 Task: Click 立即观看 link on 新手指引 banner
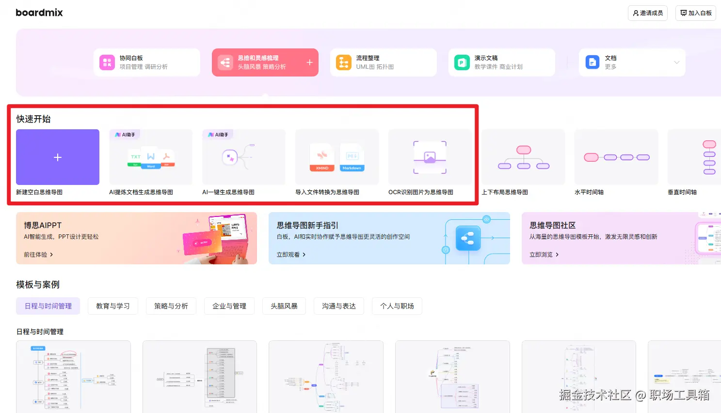pos(291,255)
